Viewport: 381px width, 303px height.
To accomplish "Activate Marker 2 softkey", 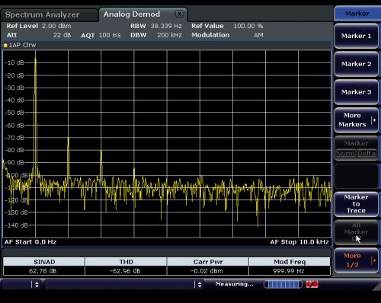I will point(357,64).
